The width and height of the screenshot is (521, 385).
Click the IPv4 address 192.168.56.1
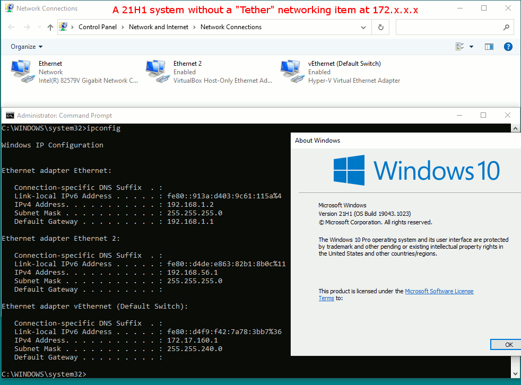193,273
